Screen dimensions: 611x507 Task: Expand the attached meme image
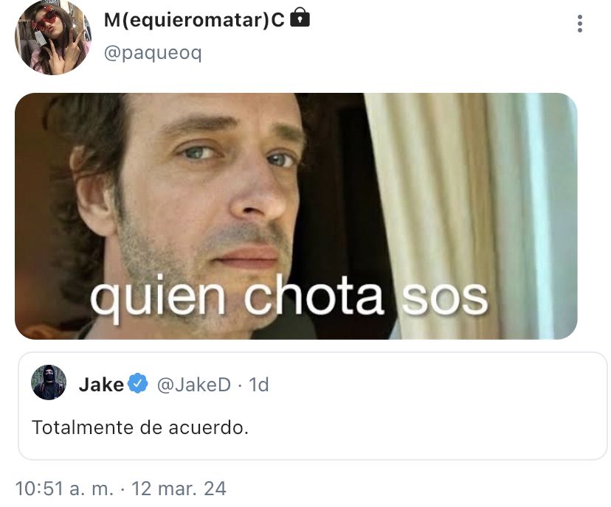[296, 216]
